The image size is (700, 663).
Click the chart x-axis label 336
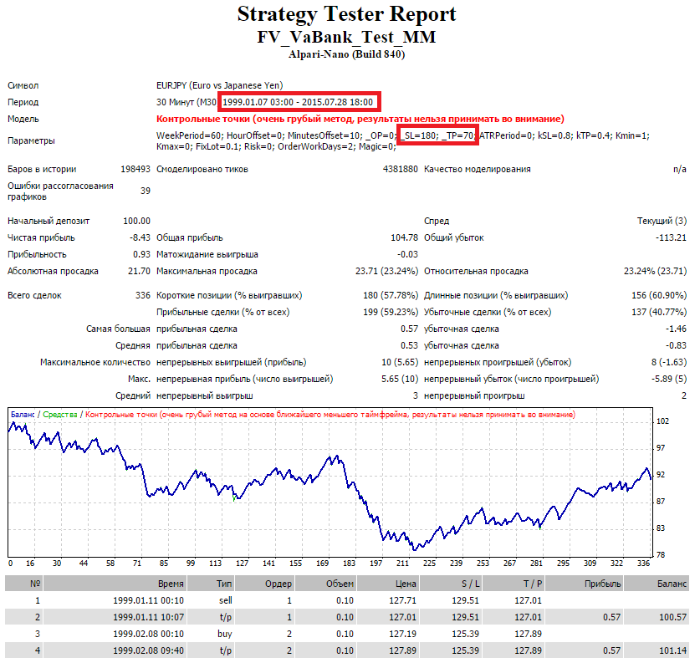pos(643,564)
